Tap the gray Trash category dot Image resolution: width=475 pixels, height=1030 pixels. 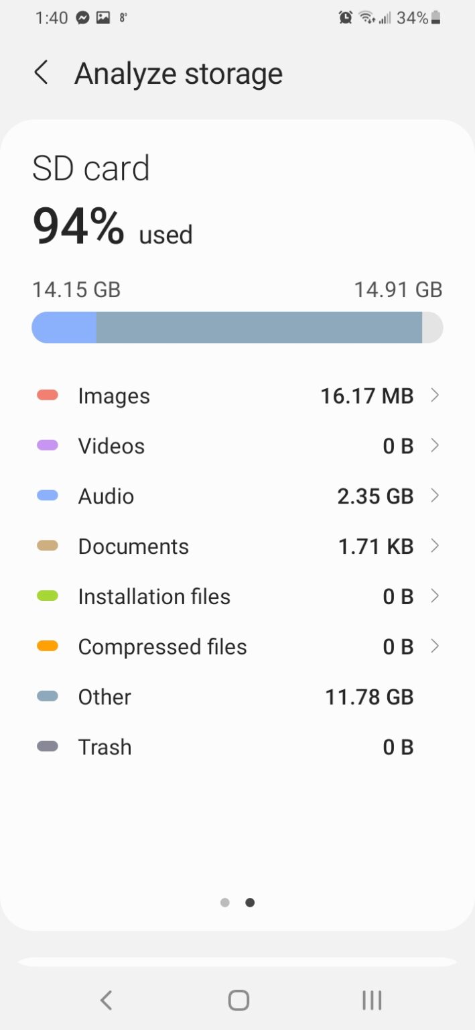pos(48,747)
